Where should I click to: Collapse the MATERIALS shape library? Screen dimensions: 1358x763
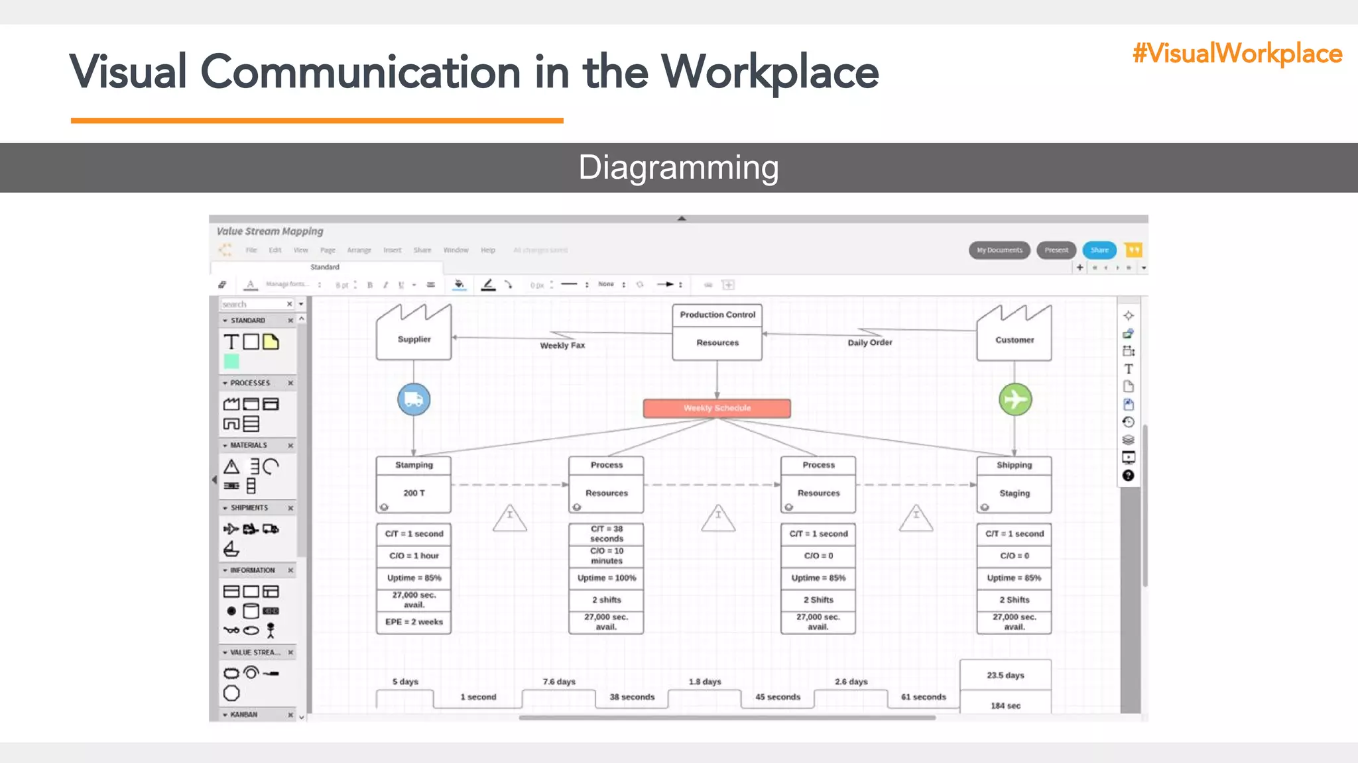pos(225,445)
